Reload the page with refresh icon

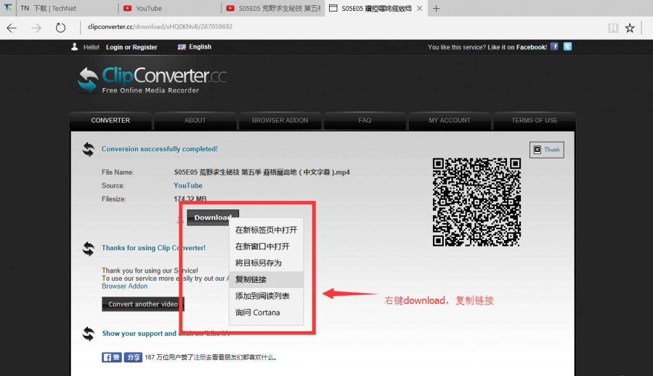click(61, 28)
